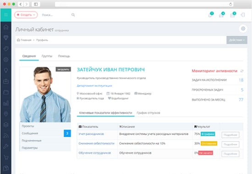Screen dimensions: 252x174
Task: Switch to the Помощь tab
Action: (64, 56)
